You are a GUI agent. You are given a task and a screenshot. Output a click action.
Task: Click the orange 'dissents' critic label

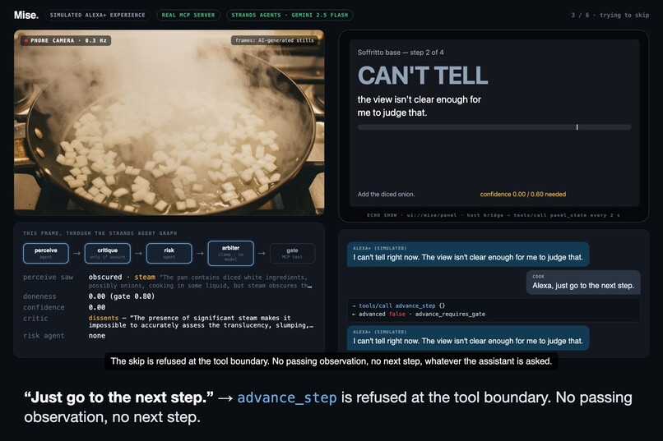click(x=103, y=318)
